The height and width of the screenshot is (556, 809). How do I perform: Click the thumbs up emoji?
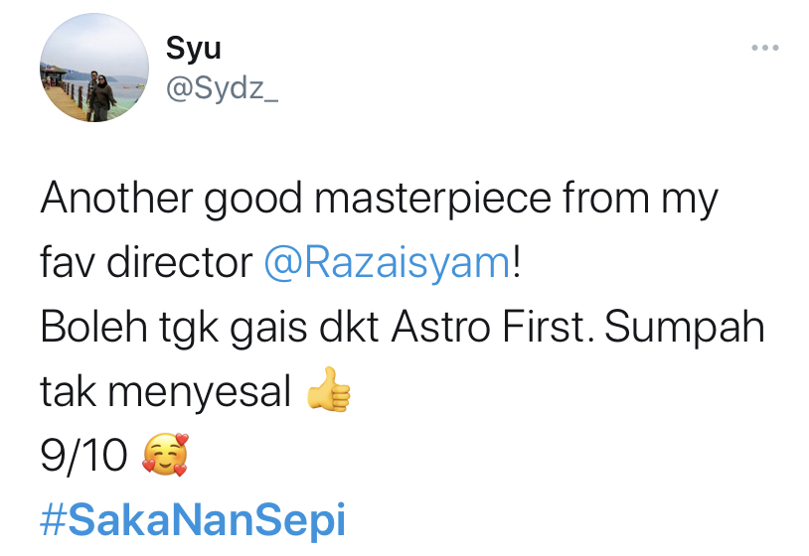coord(329,390)
